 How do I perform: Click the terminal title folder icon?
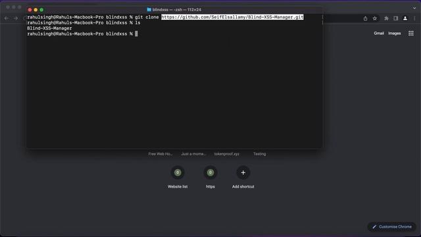(149, 9)
